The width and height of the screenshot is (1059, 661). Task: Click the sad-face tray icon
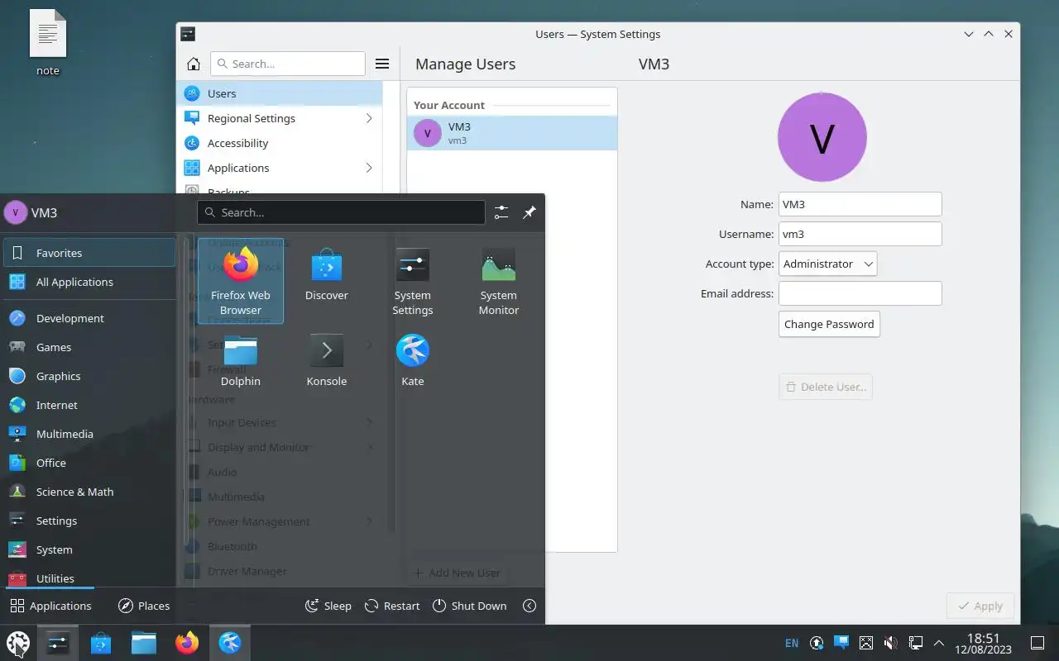tap(866, 643)
